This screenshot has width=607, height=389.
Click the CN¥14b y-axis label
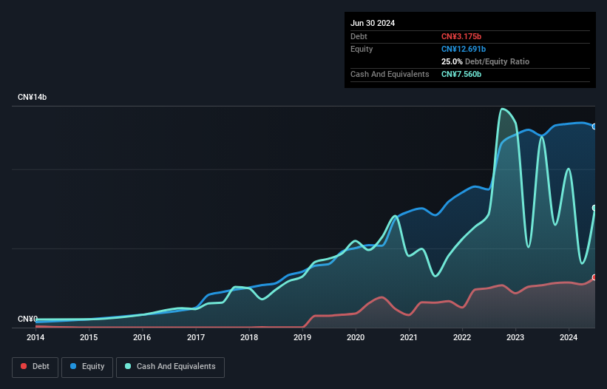pos(32,97)
